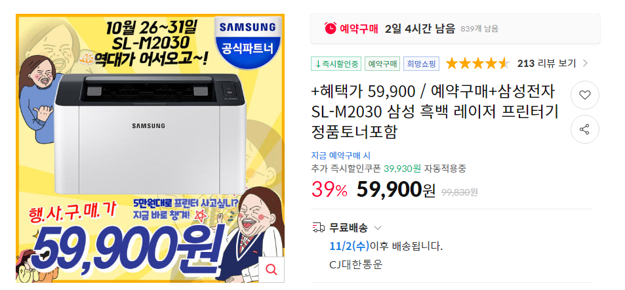The width and height of the screenshot is (625, 290).
Task: Click the 희망쇼핑 tag
Action: (421, 64)
